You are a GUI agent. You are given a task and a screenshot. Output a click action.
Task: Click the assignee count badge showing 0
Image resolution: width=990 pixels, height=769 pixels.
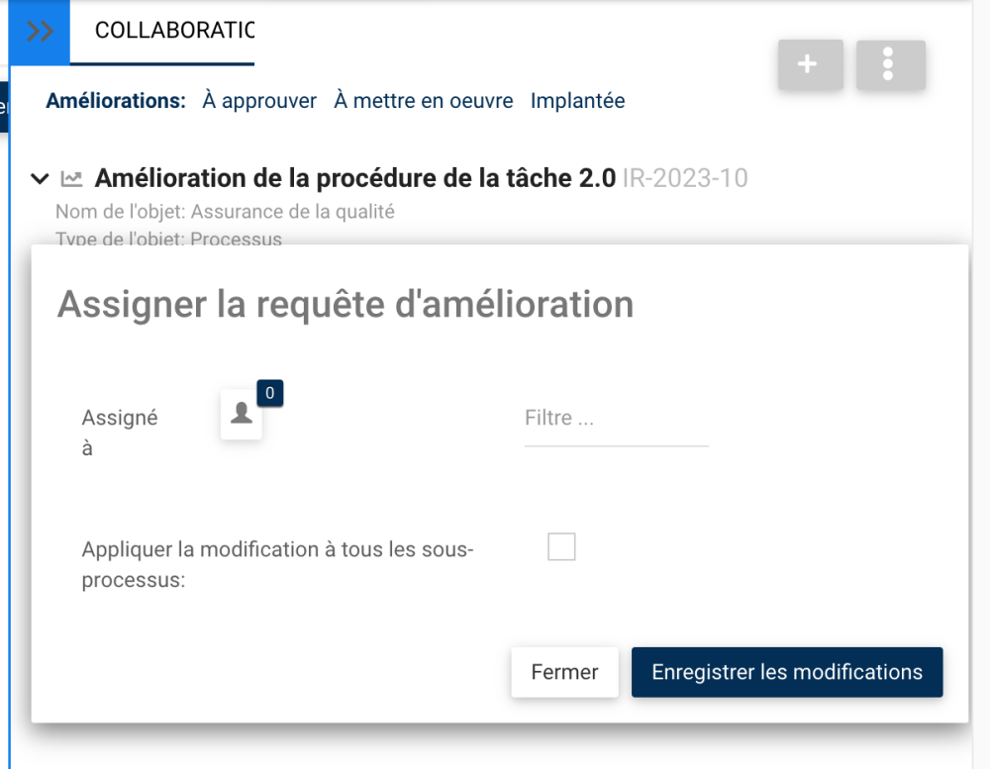pyautogui.click(x=270, y=393)
